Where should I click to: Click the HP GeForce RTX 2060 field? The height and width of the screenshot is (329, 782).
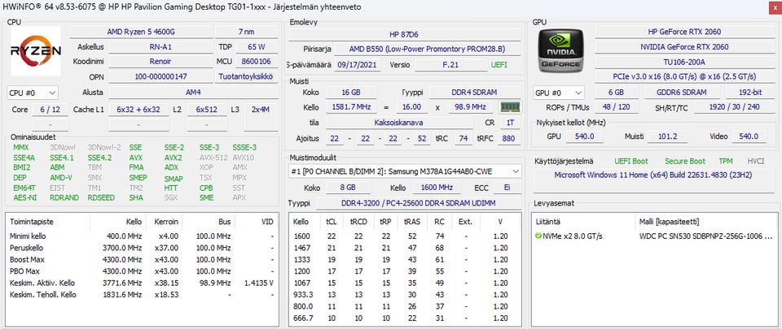click(x=684, y=32)
